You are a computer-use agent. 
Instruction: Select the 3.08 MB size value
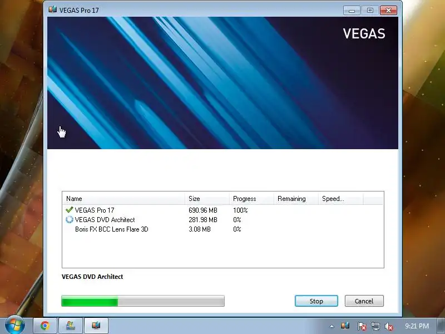click(200, 229)
